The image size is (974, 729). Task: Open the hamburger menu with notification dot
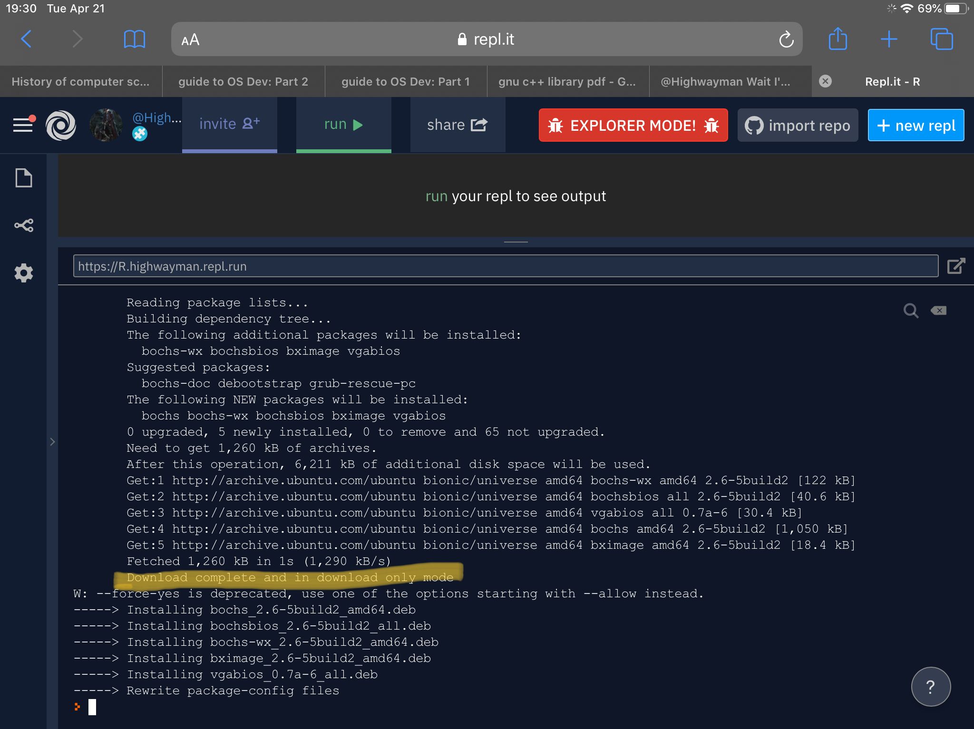click(24, 124)
